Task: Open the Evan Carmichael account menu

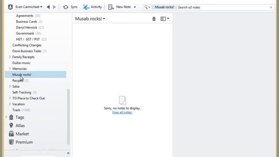Action: click(x=29, y=7)
